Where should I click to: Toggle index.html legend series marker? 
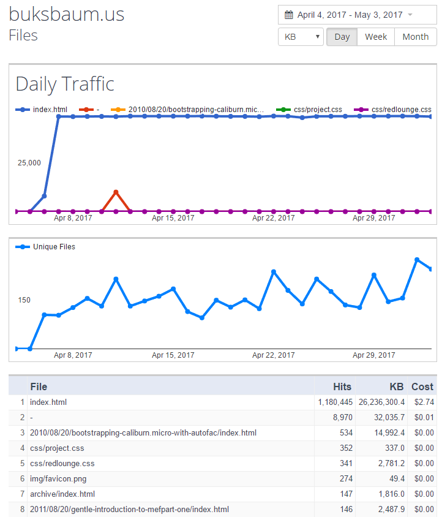[x=23, y=110]
